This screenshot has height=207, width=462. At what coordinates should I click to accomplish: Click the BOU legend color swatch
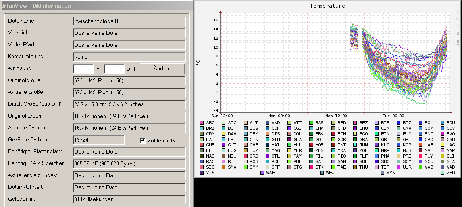[x=443, y=123]
